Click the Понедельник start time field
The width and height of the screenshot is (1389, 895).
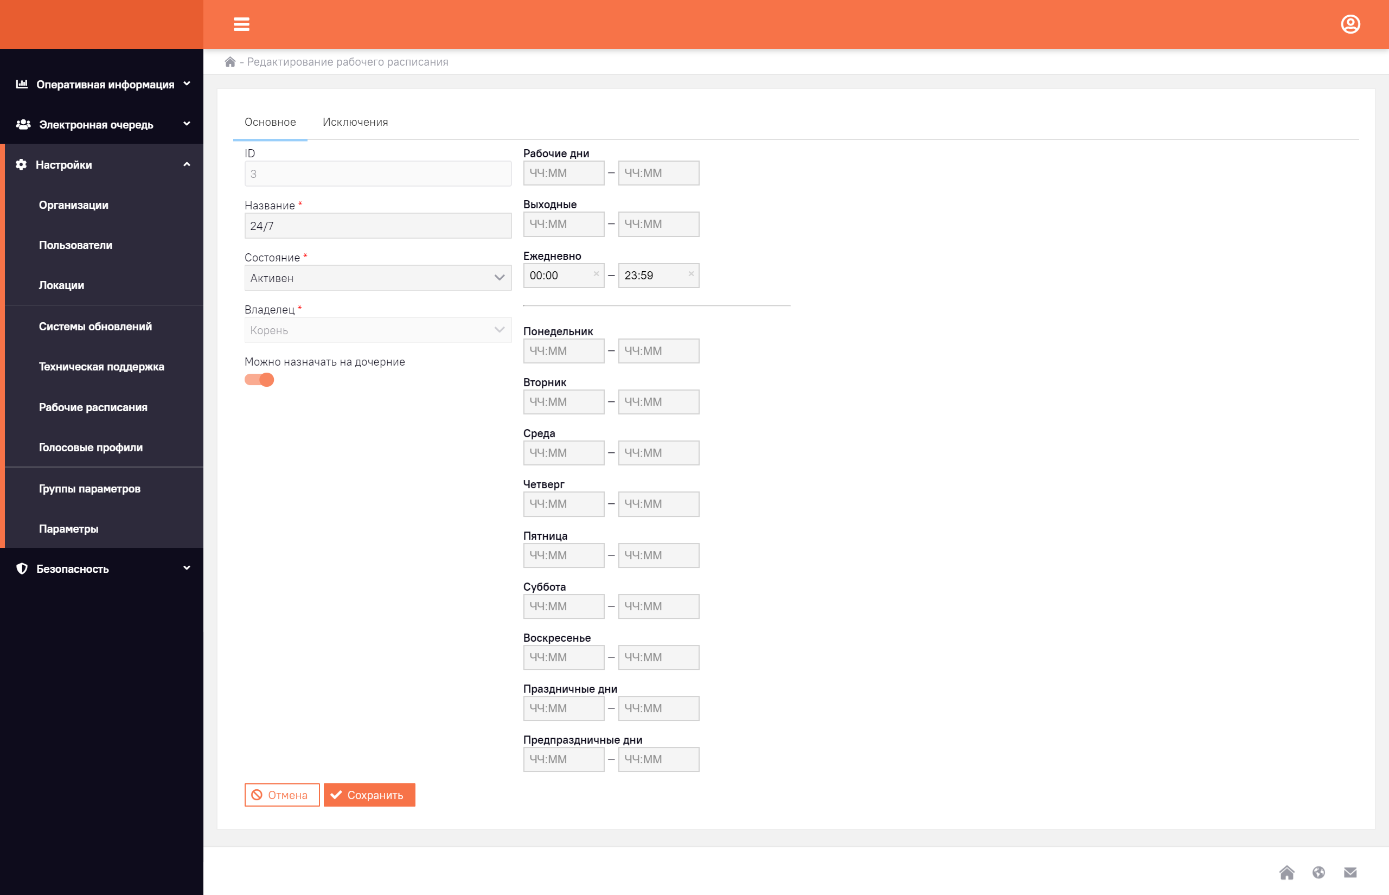(564, 351)
